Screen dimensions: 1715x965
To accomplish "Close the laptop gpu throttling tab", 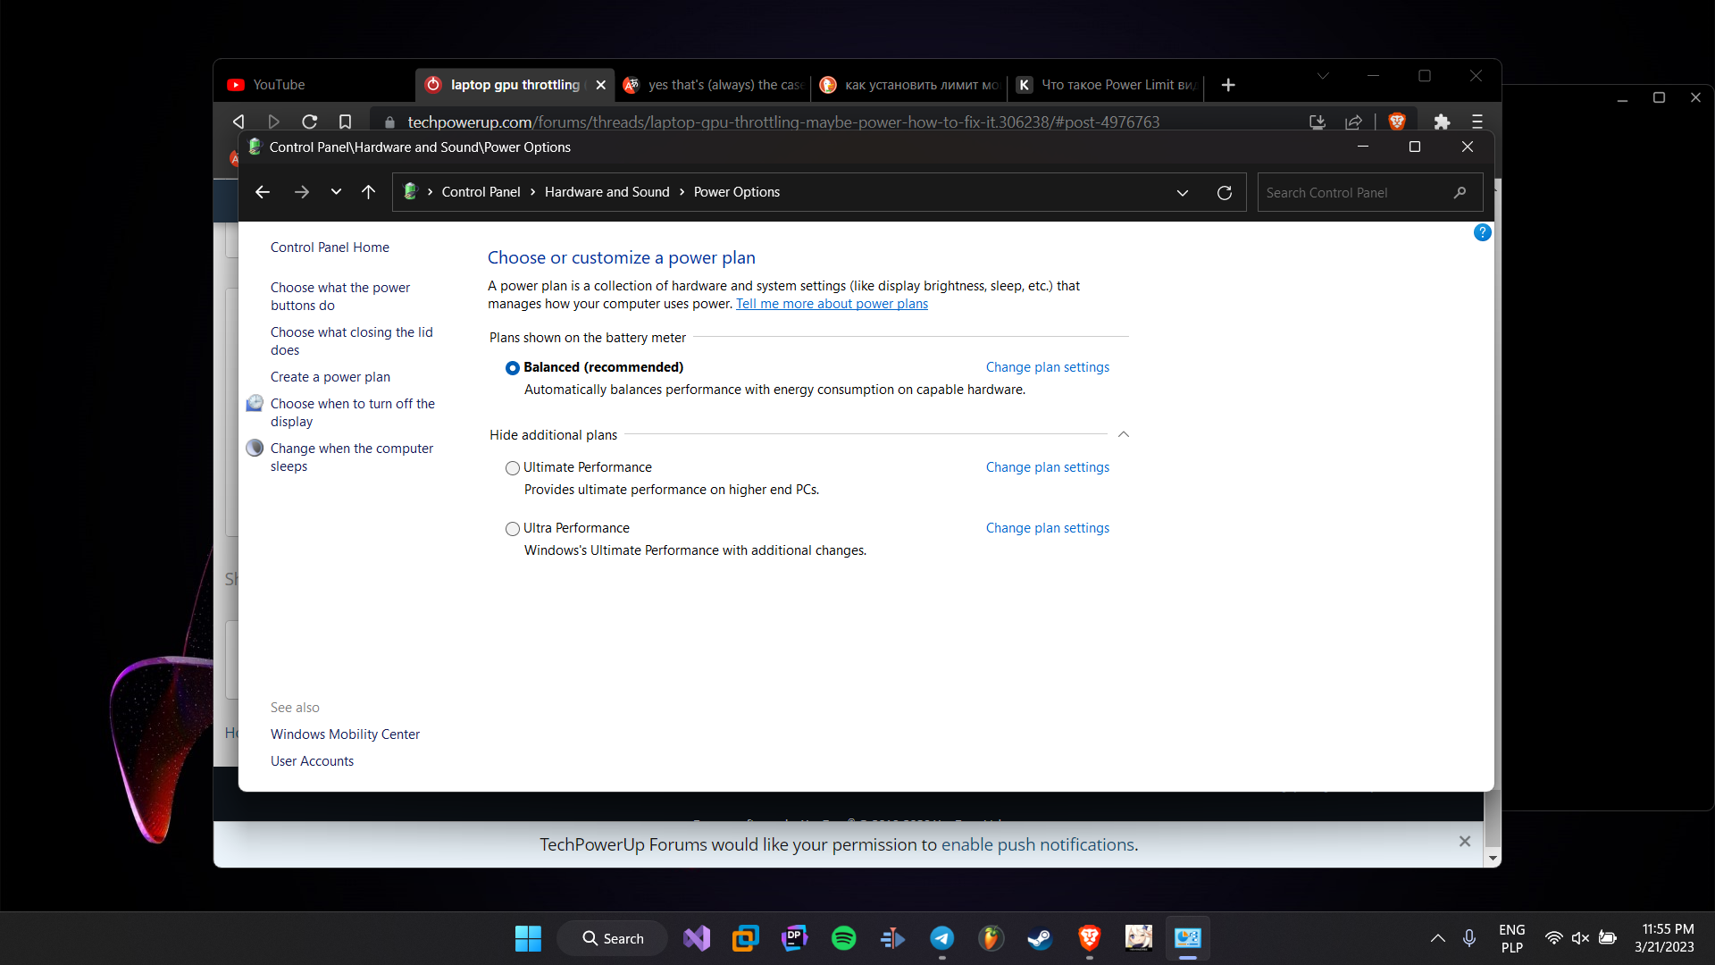I will tap(601, 85).
